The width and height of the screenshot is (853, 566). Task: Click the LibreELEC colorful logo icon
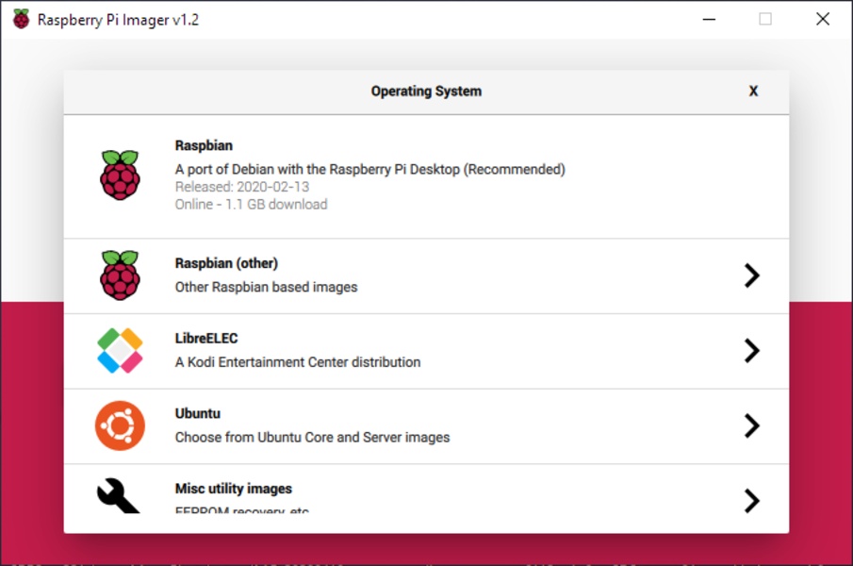pyautogui.click(x=120, y=351)
